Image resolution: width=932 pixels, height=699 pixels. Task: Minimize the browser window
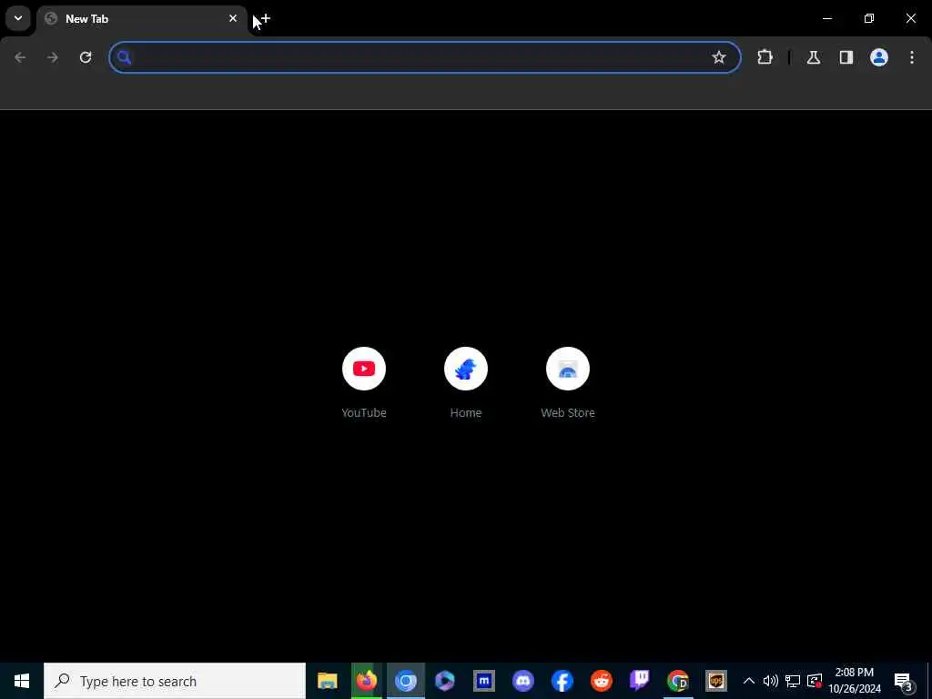click(x=826, y=18)
